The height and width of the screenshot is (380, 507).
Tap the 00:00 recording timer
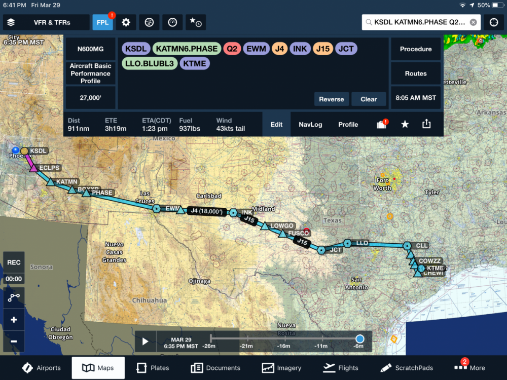coord(14,279)
